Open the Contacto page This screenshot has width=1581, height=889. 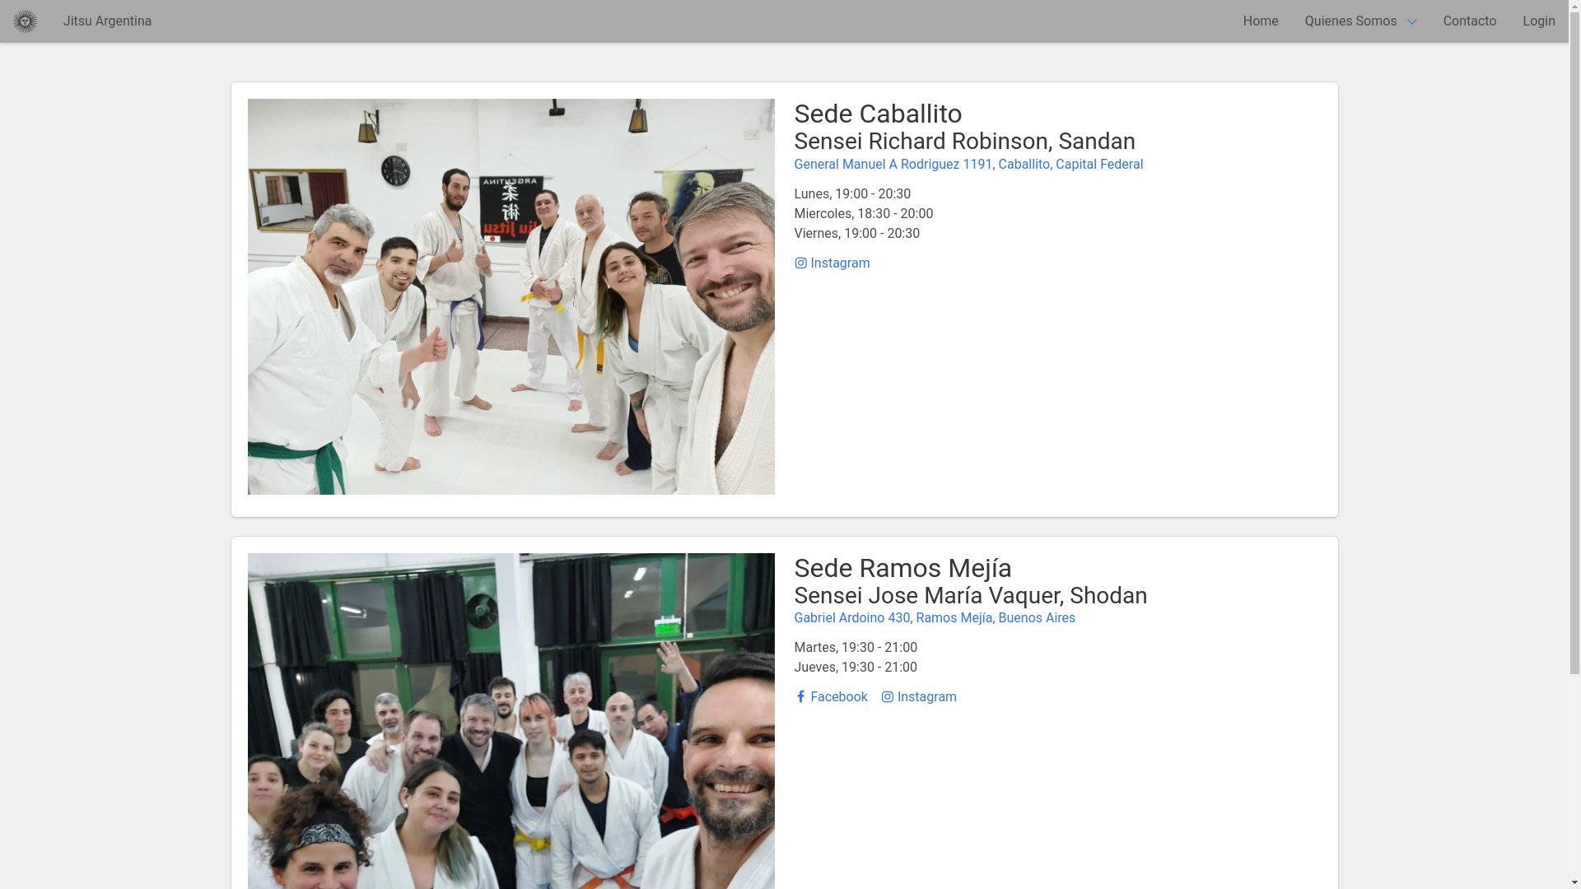[1469, 21]
